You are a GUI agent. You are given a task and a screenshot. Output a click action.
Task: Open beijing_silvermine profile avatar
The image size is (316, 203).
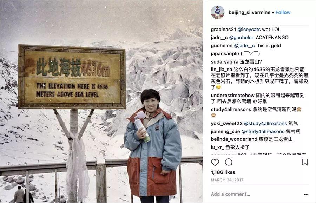point(217,12)
